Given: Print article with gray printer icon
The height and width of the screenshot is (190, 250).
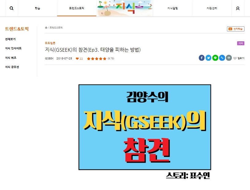Looking at the screenshot, I should click(x=229, y=58).
